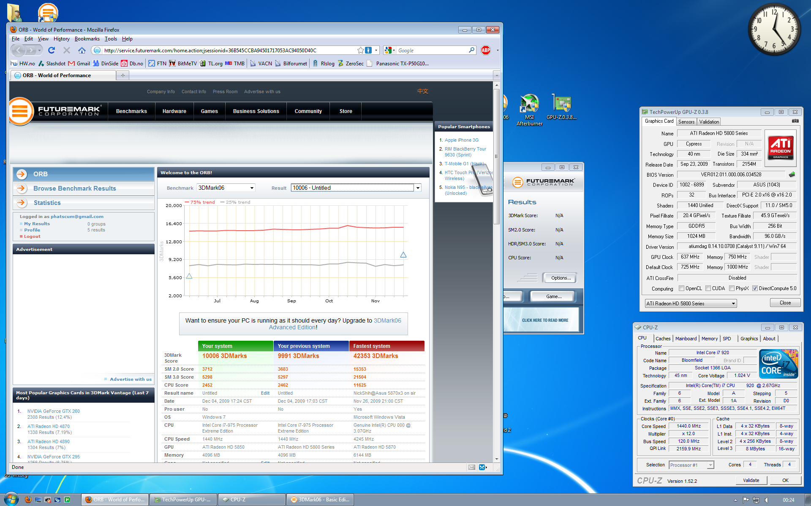
Task: Click the GPU-Z BIOS save chip icon
Action: click(792, 174)
